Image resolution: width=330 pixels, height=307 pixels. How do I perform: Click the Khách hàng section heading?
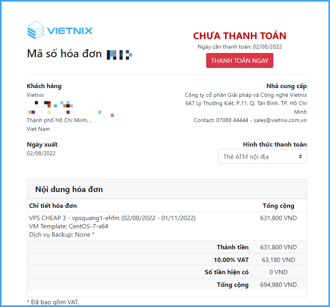tap(44, 86)
